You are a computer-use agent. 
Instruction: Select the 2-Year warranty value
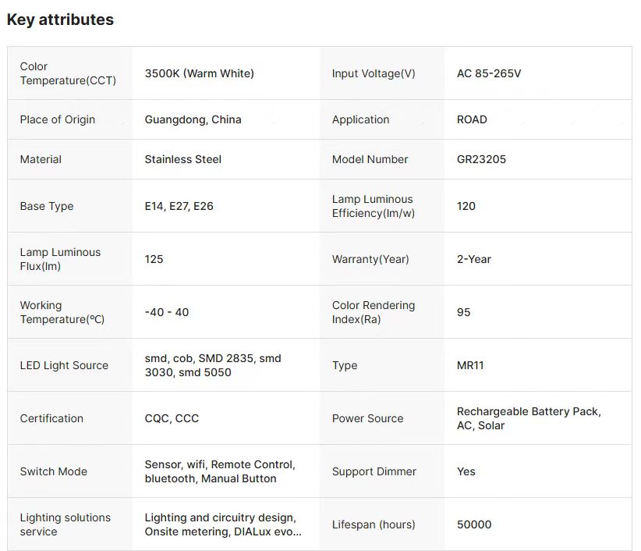point(473,259)
